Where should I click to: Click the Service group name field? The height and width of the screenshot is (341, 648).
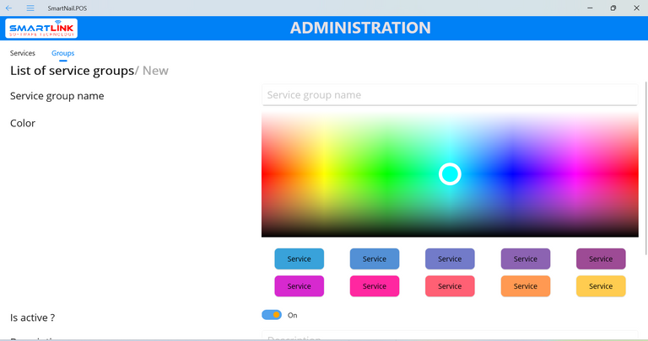click(x=449, y=95)
